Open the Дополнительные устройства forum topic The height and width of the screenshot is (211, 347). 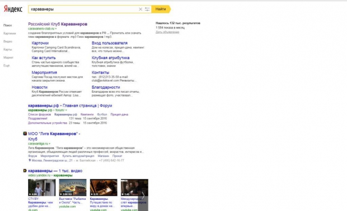(x=48, y=123)
